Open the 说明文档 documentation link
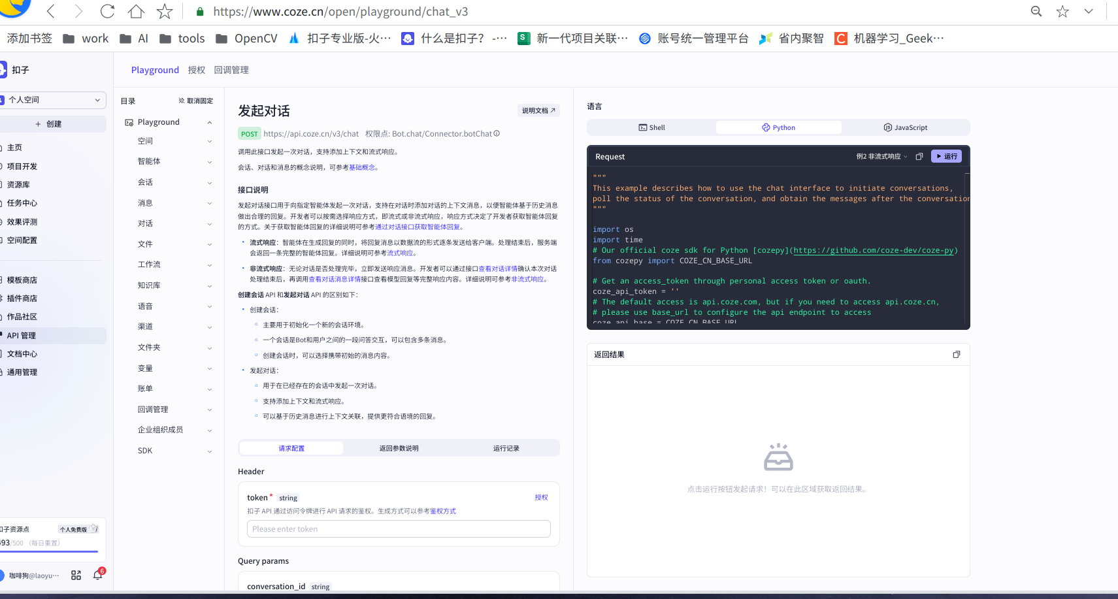The width and height of the screenshot is (1118, 599). point(538,110)
